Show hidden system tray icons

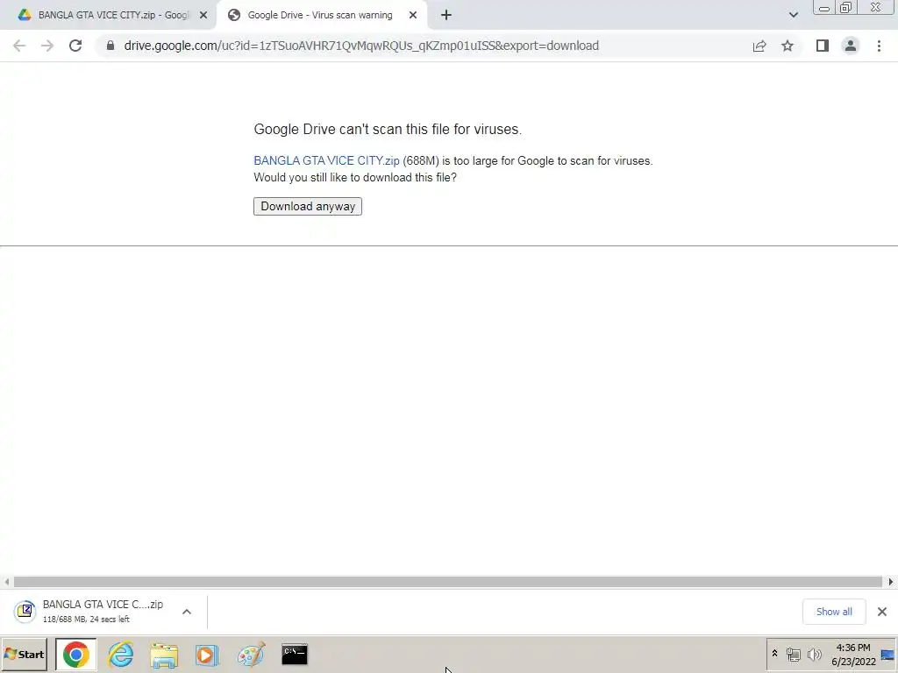tap(774, 654)
